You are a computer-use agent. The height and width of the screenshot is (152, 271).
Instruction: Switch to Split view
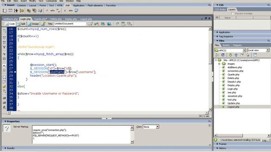[21, 24]
